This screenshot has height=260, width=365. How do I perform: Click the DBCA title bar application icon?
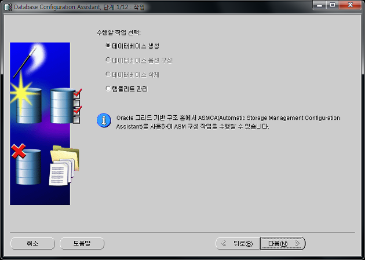click(x=8, y=7)
